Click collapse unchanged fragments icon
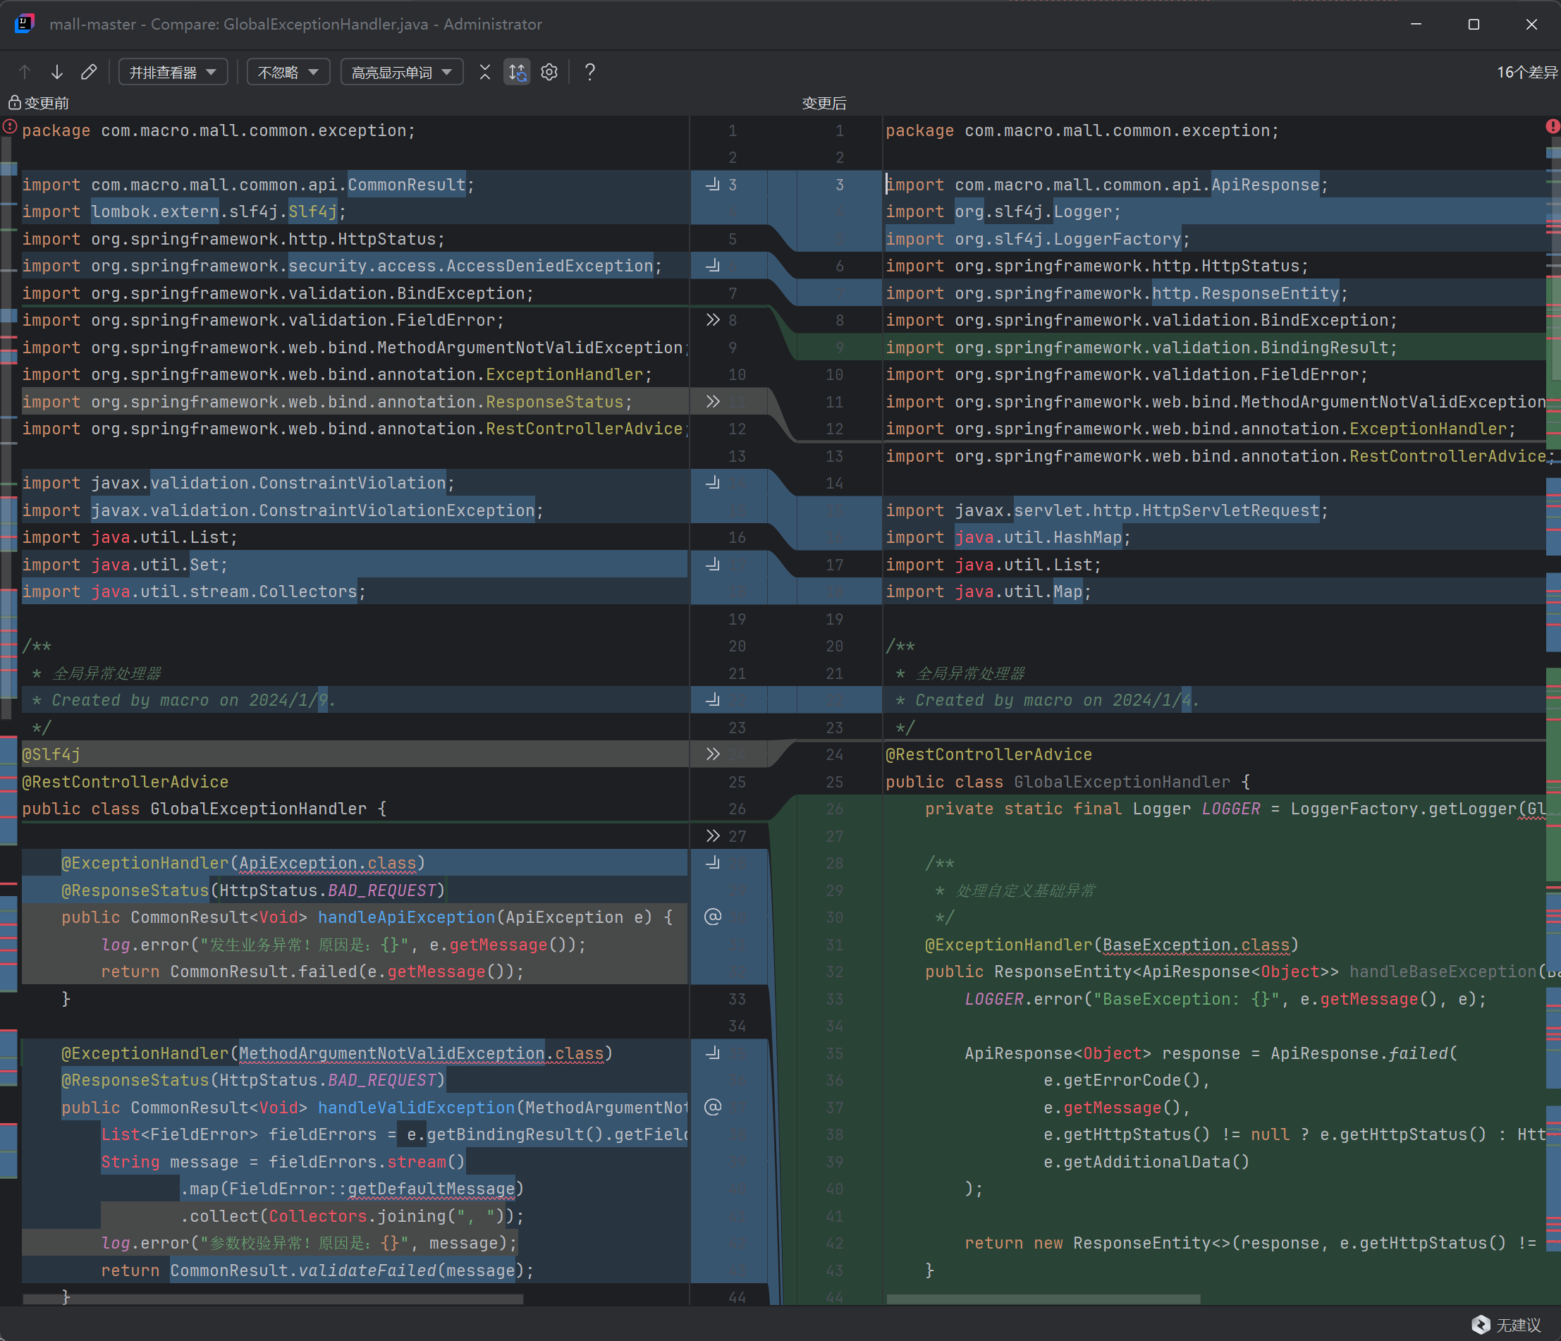1561x1341 pixels. pyautogui.click(x=484, y=73)
